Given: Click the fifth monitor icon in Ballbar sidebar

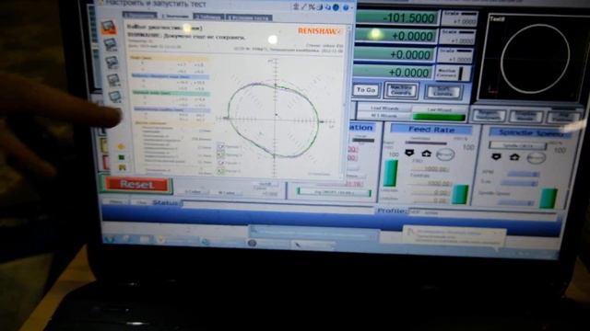Looking at the screenshot, I should pyautogui.click(x=114, y=97).
